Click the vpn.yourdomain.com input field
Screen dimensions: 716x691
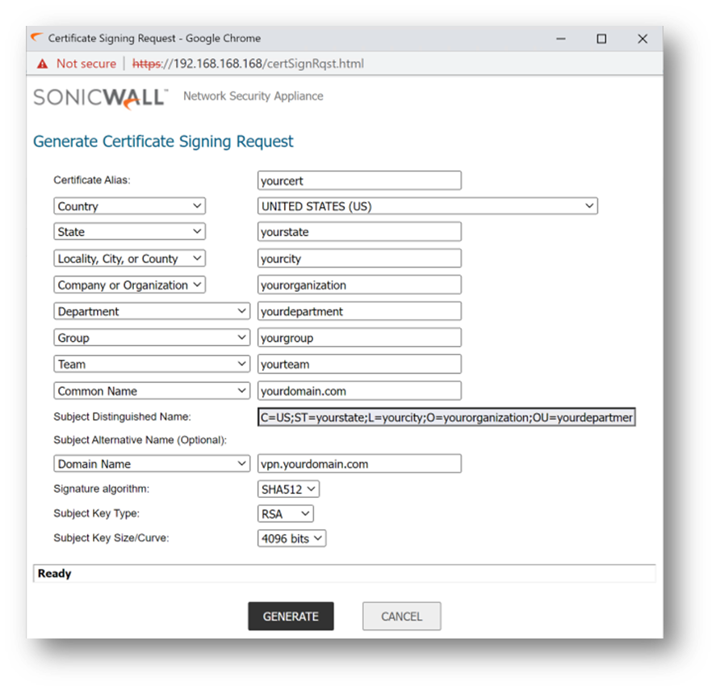click(x=359, y=464)
